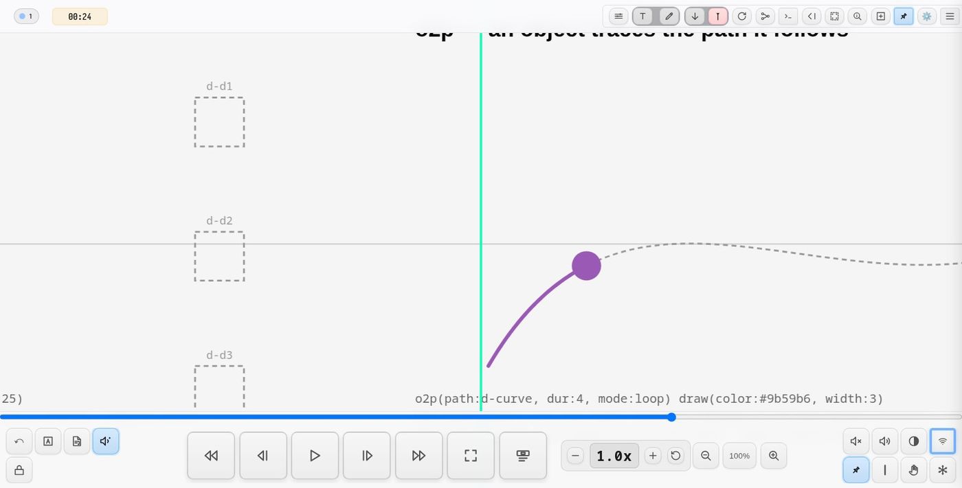Screen dimensions: 962x488
Task: Click the dashed box labeled d-d1
Action: 219,122
